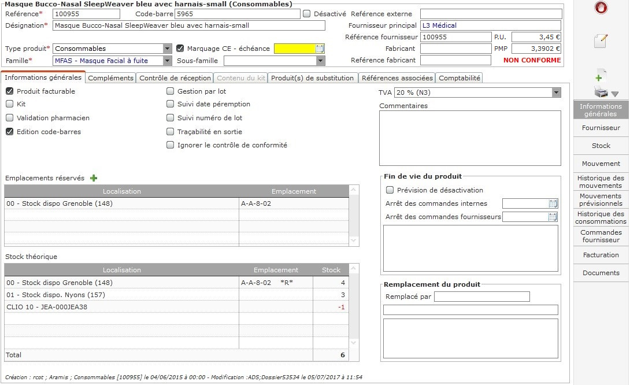Click the Référence fournisseur field

pos(455,37)
